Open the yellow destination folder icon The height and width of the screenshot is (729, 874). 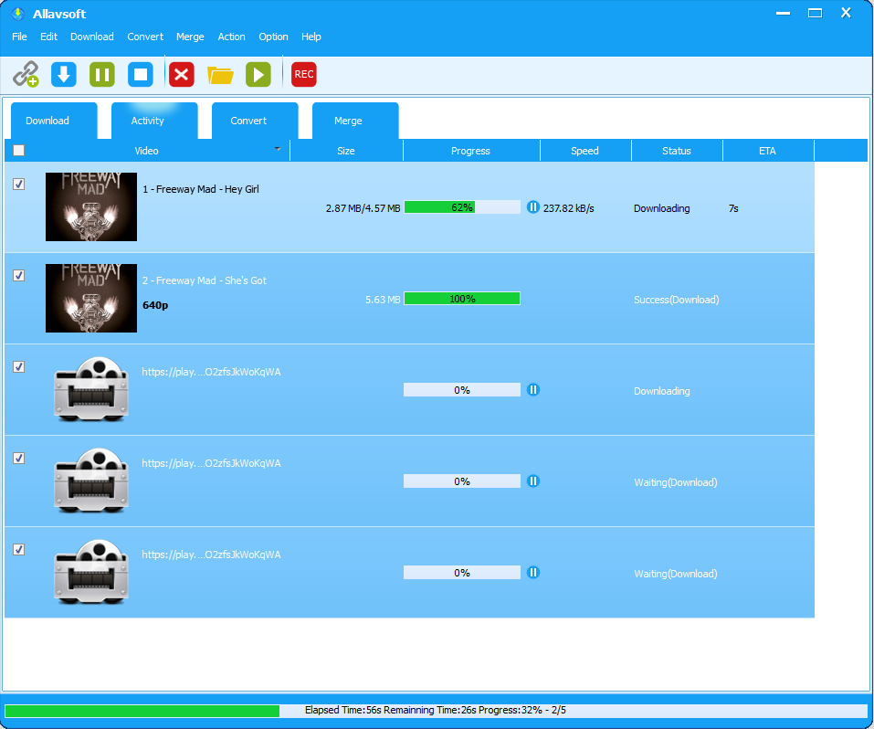[220, 75]
